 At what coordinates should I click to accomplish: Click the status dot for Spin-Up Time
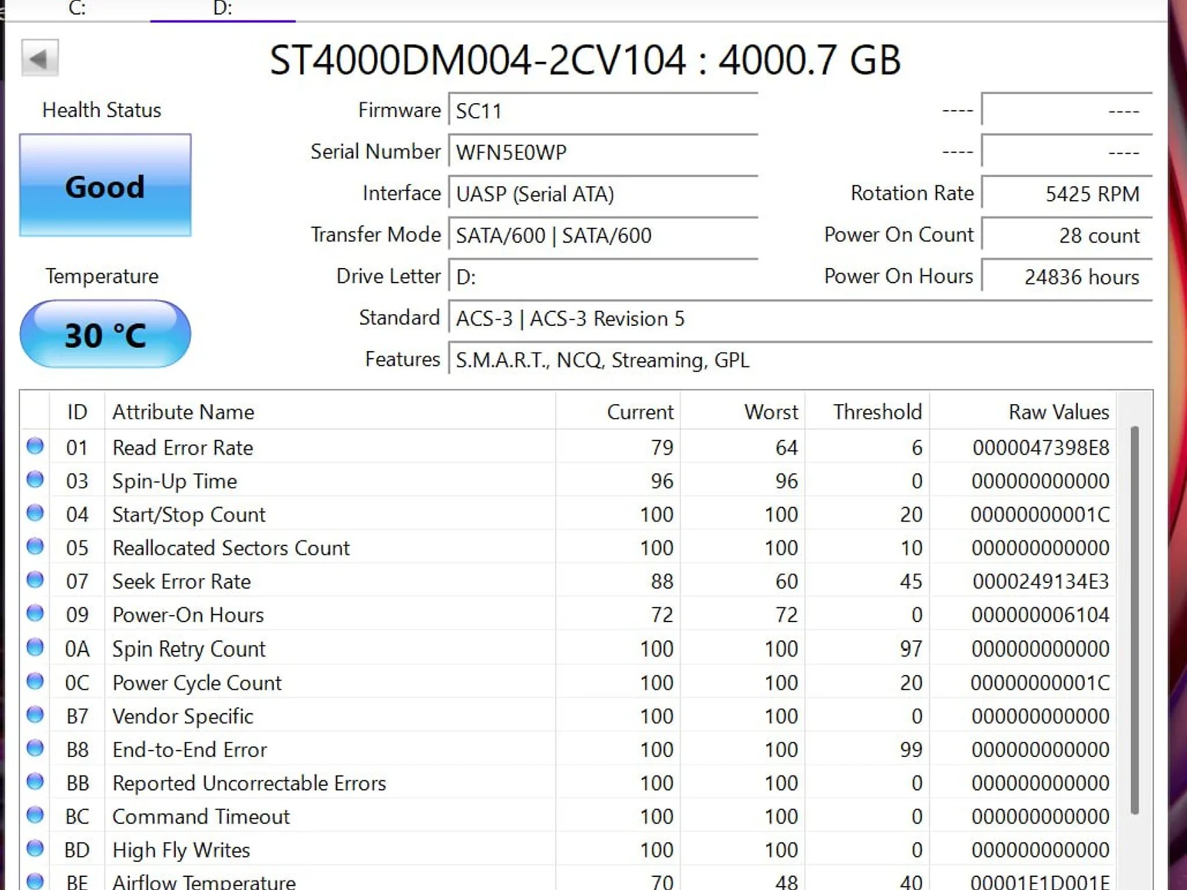point(35,480)
